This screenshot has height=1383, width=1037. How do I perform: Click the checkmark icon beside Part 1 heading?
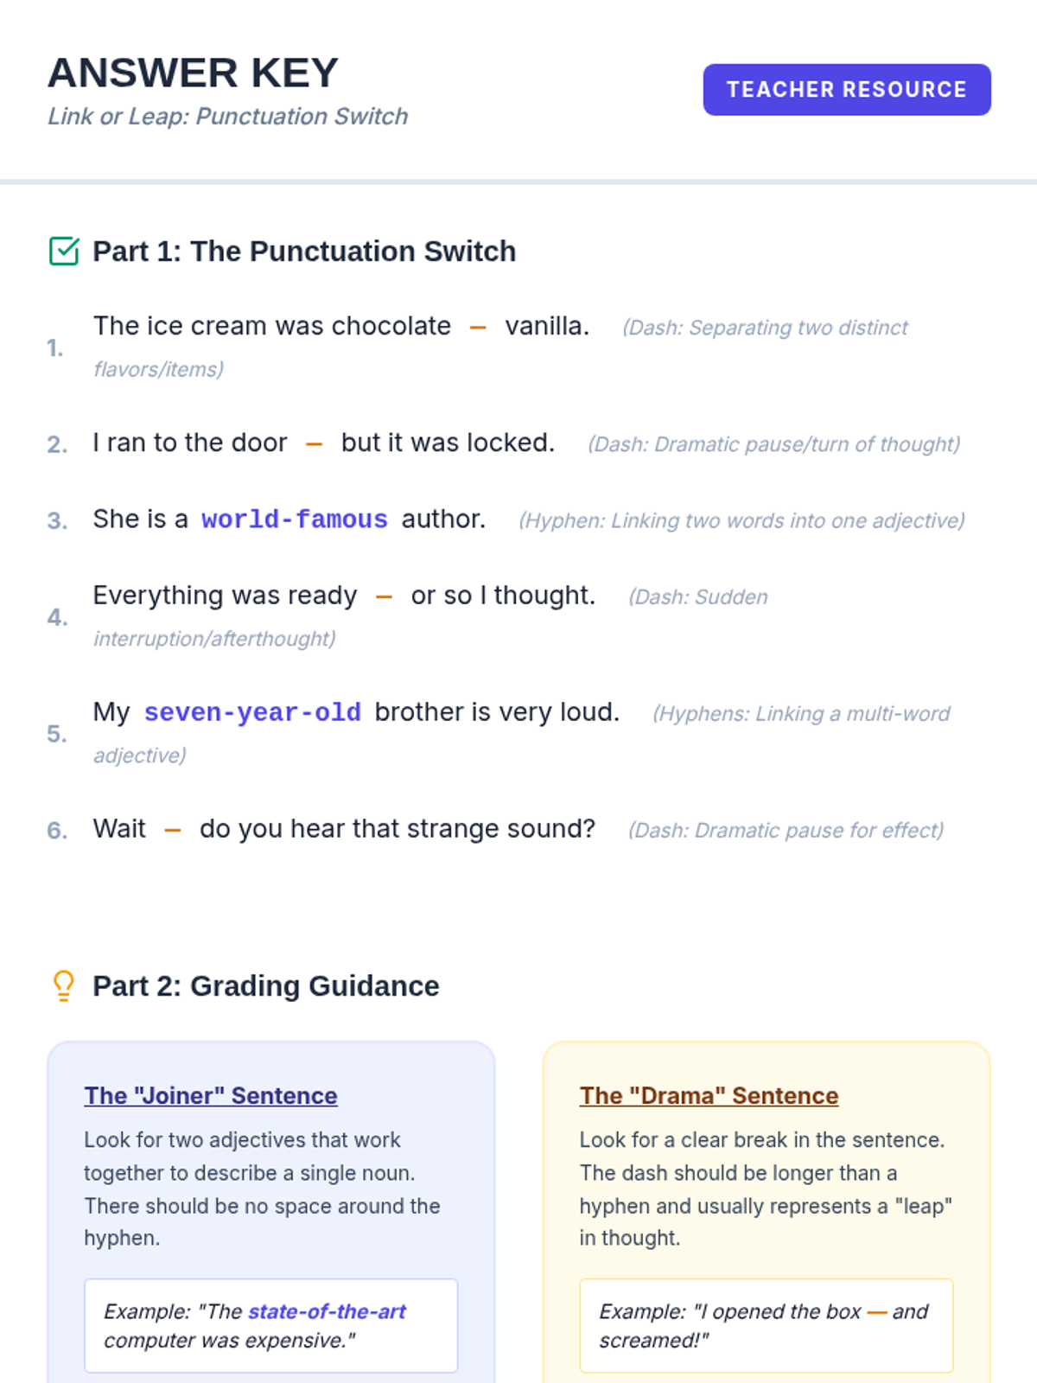coord(64,252)
